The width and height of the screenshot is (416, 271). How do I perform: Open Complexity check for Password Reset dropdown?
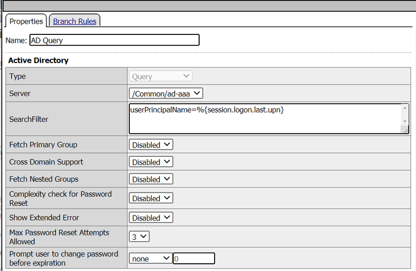click(x=151, y=198)
